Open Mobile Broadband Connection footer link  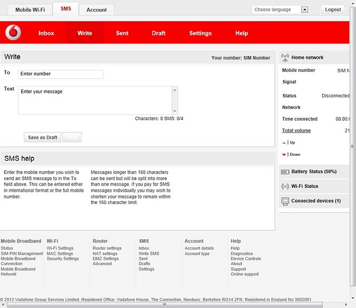click(18, 261)
